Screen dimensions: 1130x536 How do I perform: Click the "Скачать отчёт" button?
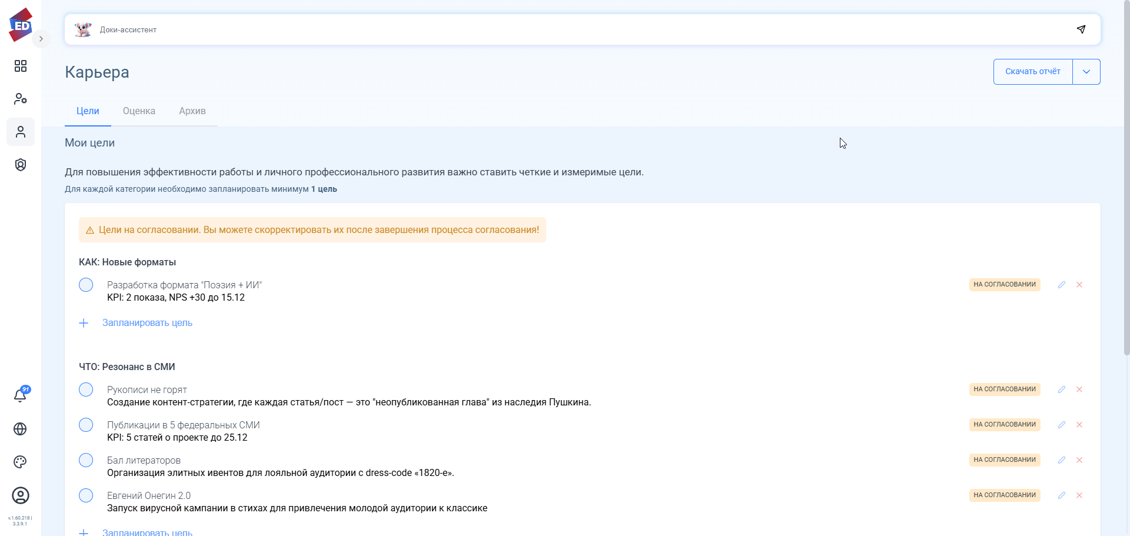tap(1032, 72)
